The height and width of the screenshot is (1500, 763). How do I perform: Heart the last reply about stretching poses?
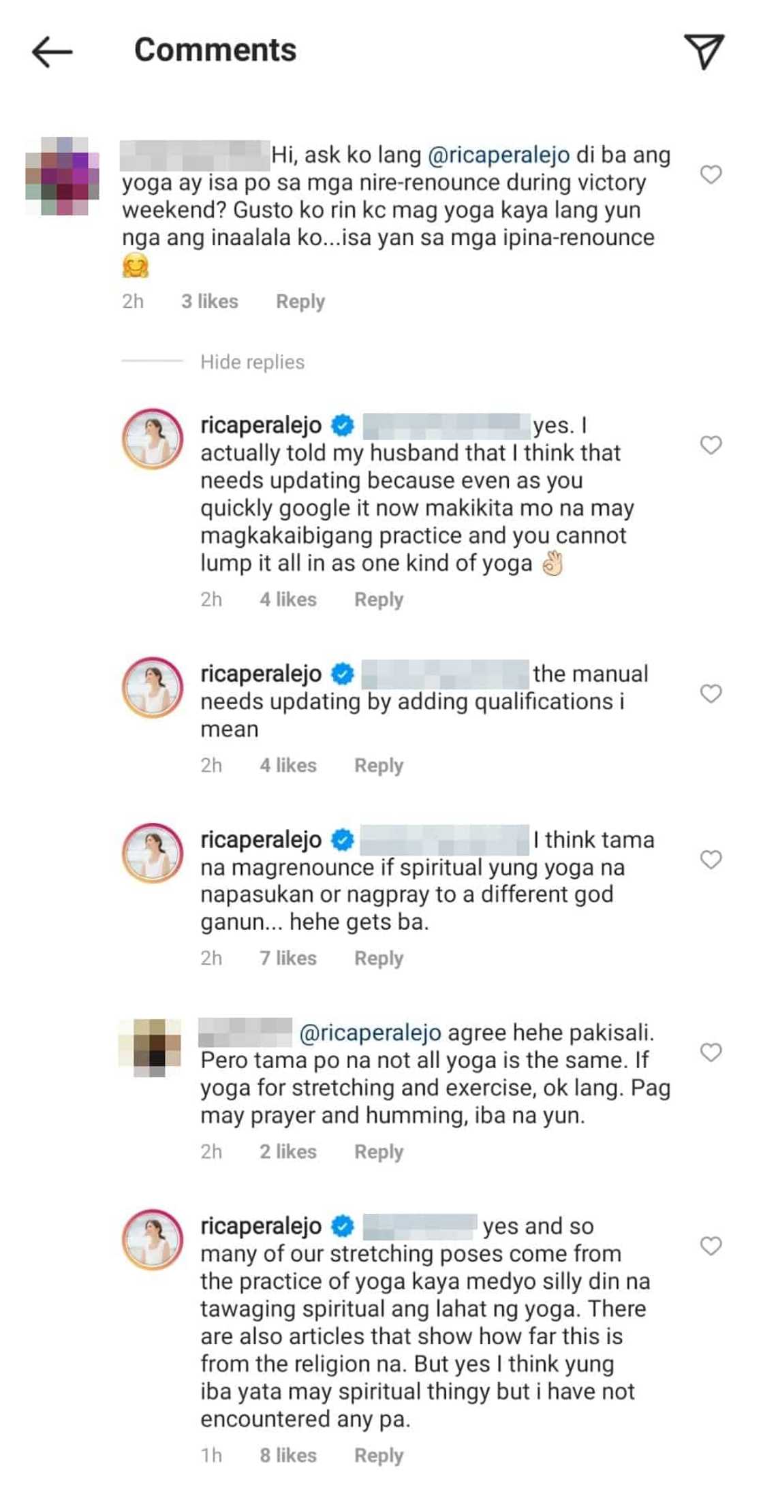coord(711,1246)
